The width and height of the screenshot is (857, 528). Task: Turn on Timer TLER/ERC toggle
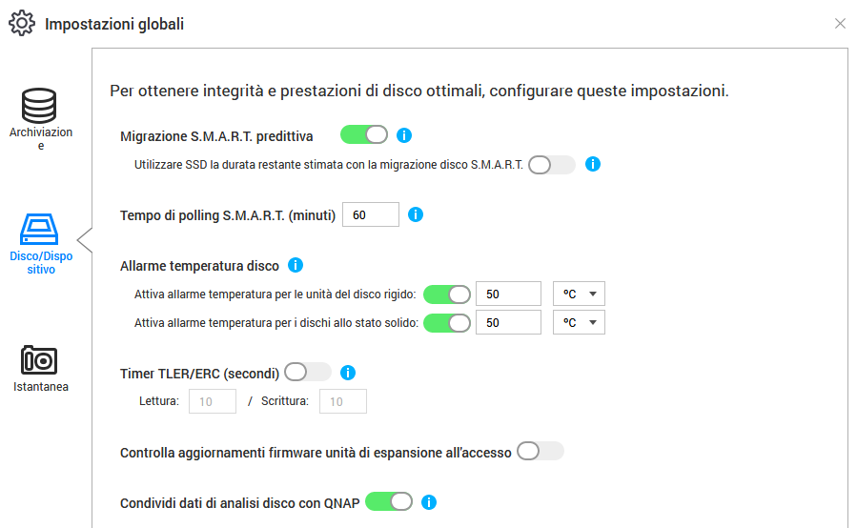click(308, 373)
